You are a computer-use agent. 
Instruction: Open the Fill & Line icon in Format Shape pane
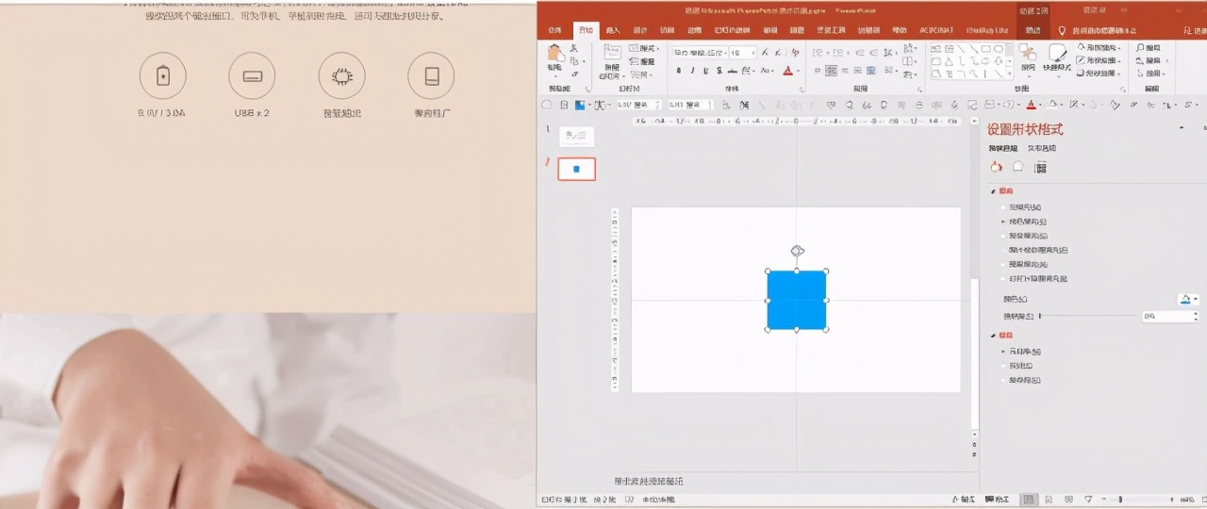997,167
